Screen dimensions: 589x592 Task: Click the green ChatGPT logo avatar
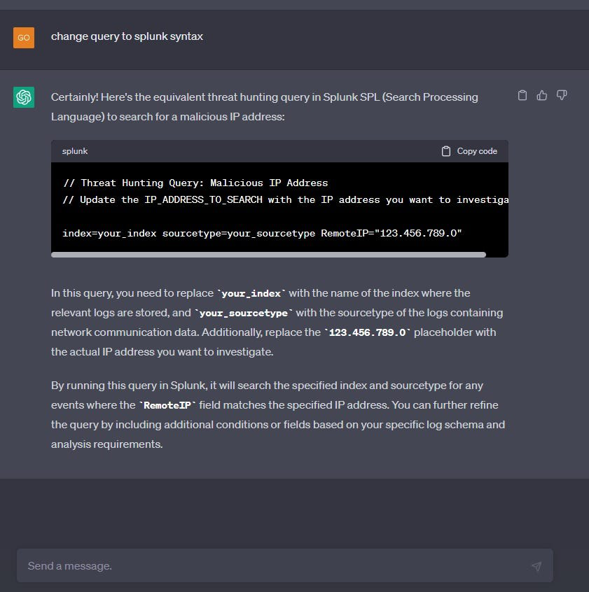(24, 97)
